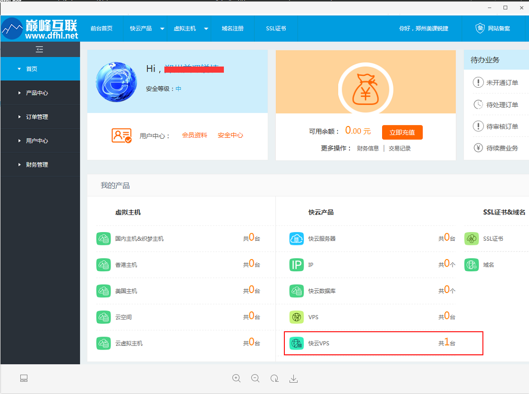This screenshot has height=394, width=529.
Task: Click the zoom in magnifier icon
Action: (x=237, y=378)
